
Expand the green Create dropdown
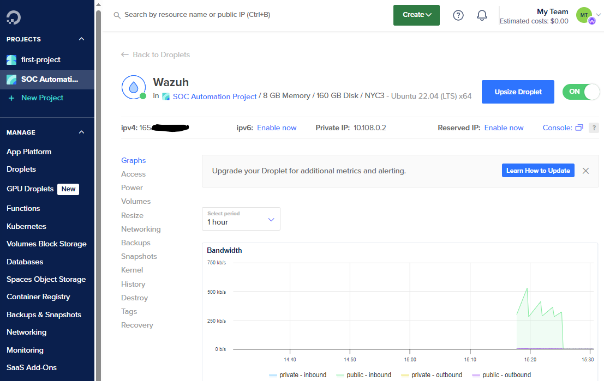pos(416,15)
